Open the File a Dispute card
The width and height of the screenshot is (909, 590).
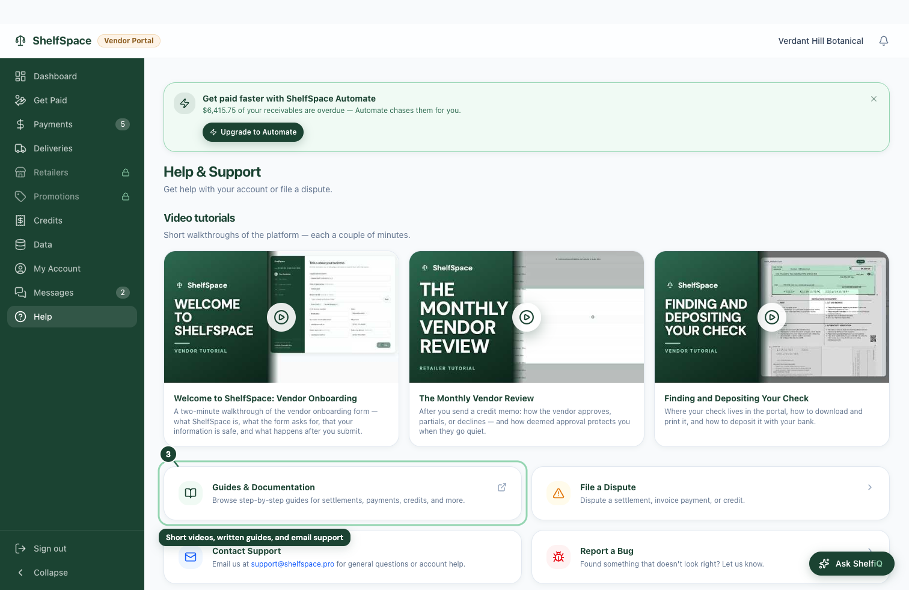(711, 493)
